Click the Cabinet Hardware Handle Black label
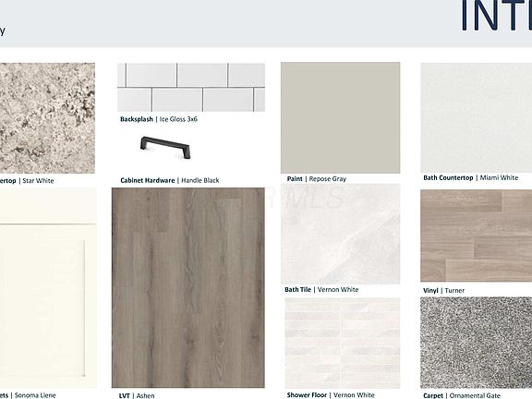The height and width of the screenshot is (399, 532). 170,180
